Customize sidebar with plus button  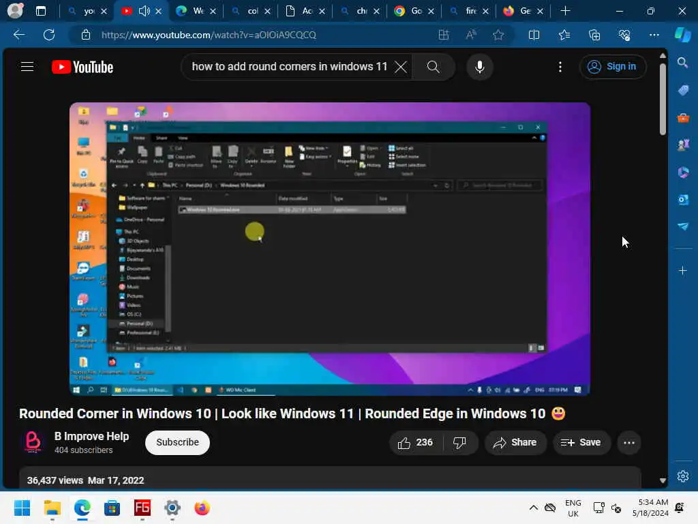pyautogui.click(x=683, y=270)
